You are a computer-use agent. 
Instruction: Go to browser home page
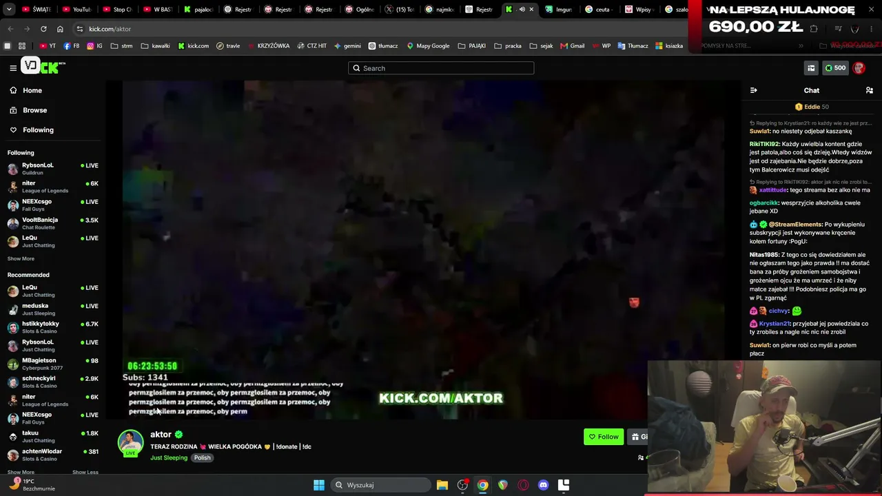pos(60,29)
